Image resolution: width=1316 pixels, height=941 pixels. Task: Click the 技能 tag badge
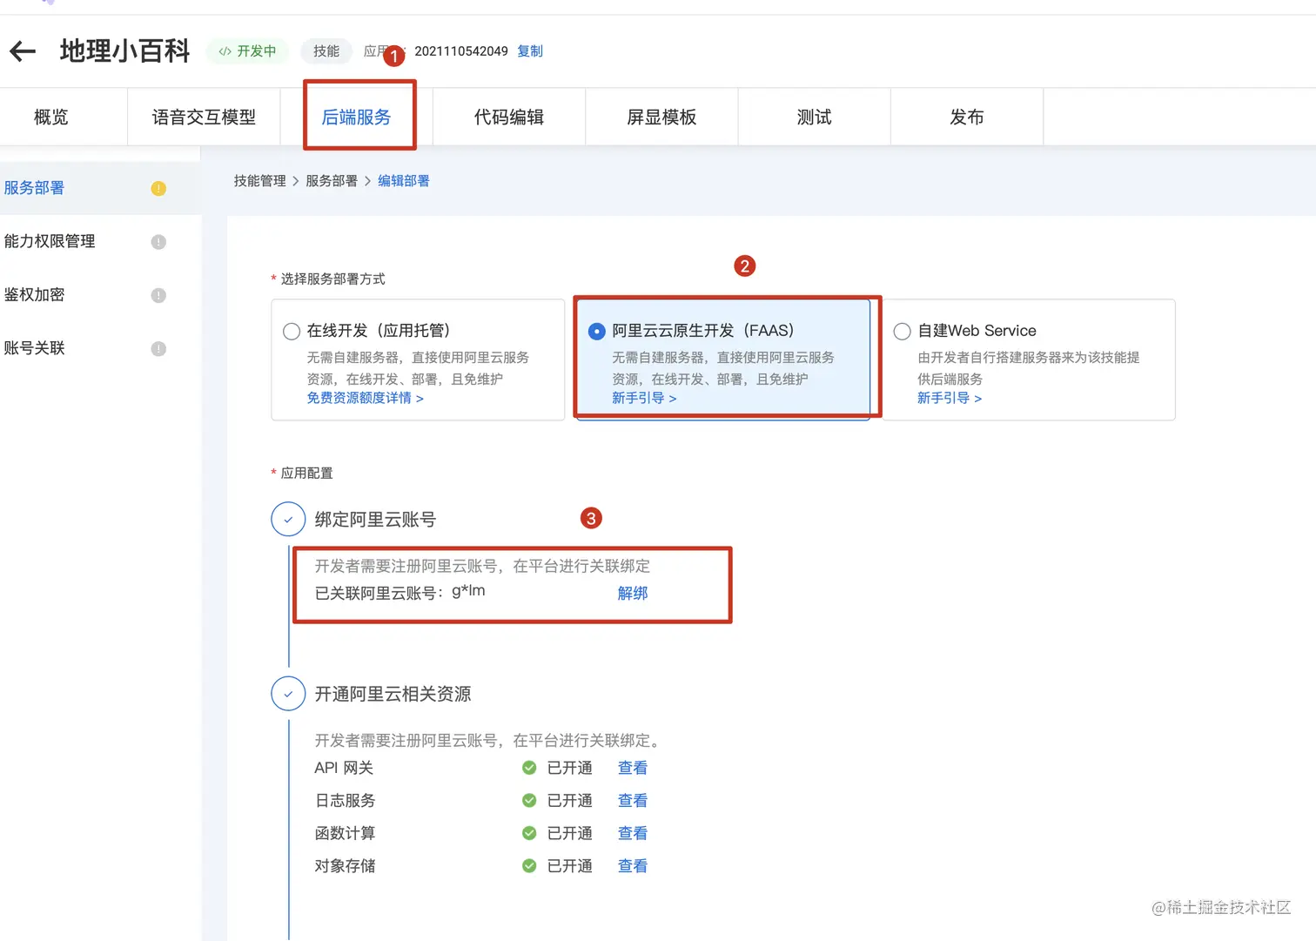coord(326,51)
